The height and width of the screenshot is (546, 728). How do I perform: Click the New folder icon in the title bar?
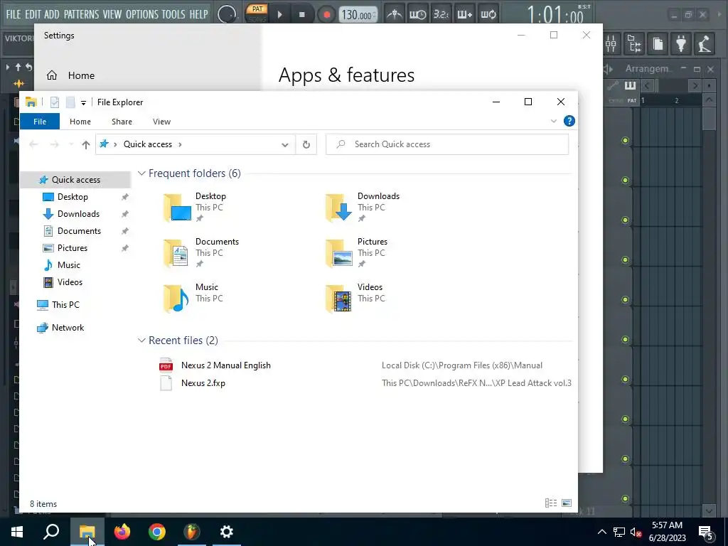click(70, 102)
